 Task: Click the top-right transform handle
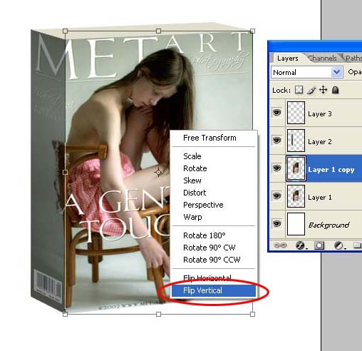pyautogui.click(x=252, y=31)
